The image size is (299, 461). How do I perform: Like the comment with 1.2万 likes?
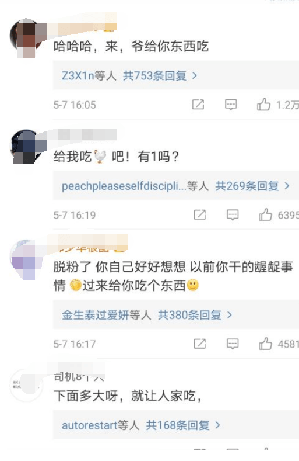263,104
